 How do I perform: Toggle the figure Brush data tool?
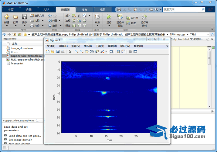tap(102, 52)
